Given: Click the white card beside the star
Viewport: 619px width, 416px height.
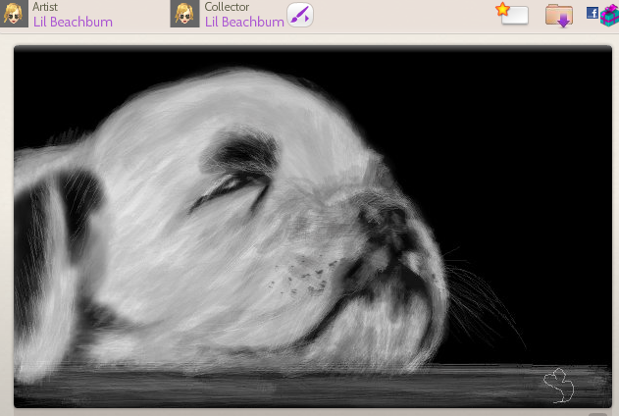Looking at the screenshot, I should pos(516,16).
